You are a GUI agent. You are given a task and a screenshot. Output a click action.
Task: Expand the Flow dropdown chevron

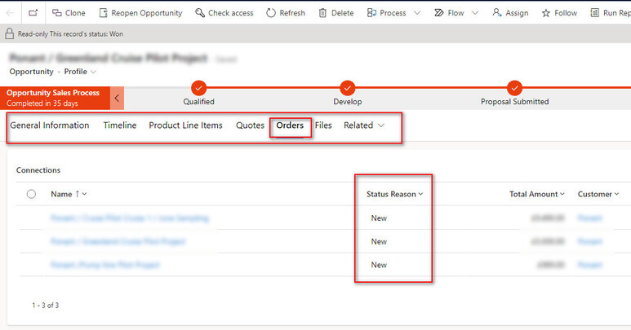coord(475,13)
